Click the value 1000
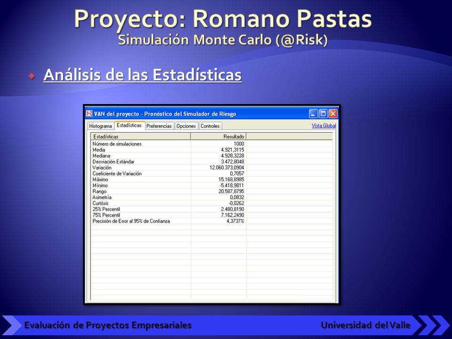This screenshot has width=452, height=339. click(239, 144)
